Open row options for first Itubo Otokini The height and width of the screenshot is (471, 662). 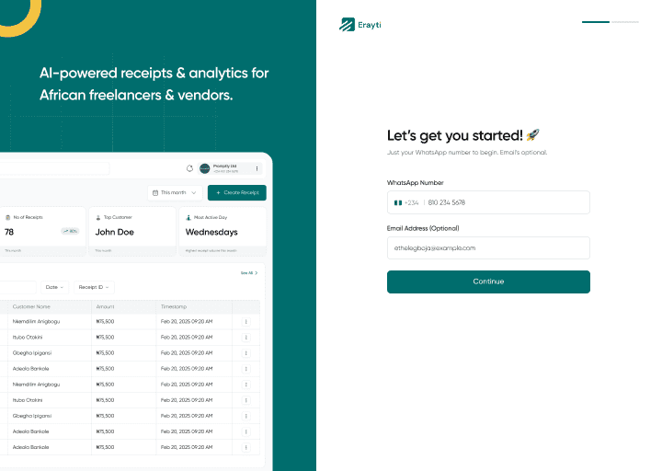pyautogui.click(x=245, y=338)
